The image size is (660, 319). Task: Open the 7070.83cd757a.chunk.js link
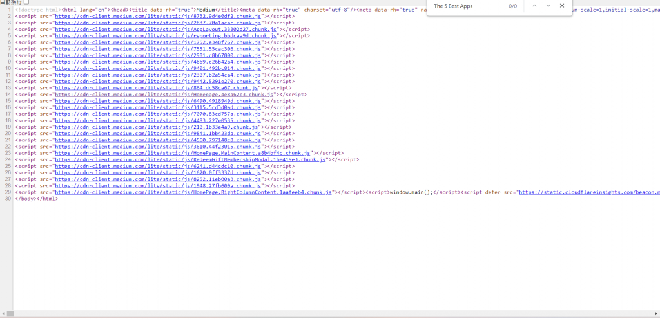tap(159, 114)
